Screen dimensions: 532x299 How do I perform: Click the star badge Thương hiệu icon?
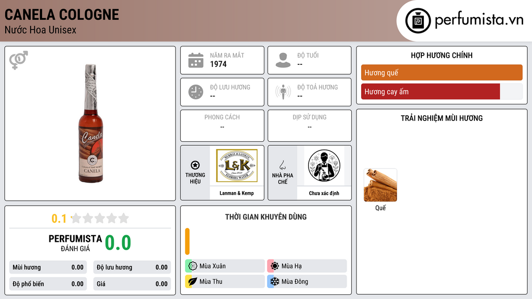click(195, 165)
